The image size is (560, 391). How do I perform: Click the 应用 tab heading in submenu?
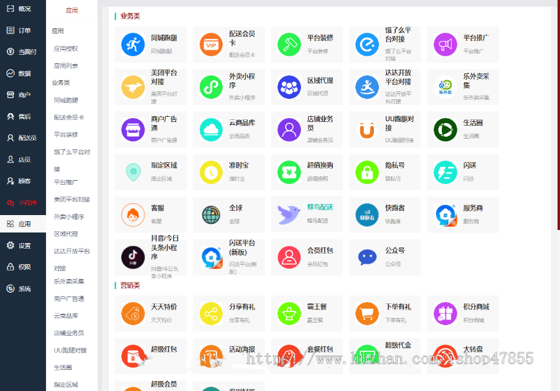click(72, 11)
